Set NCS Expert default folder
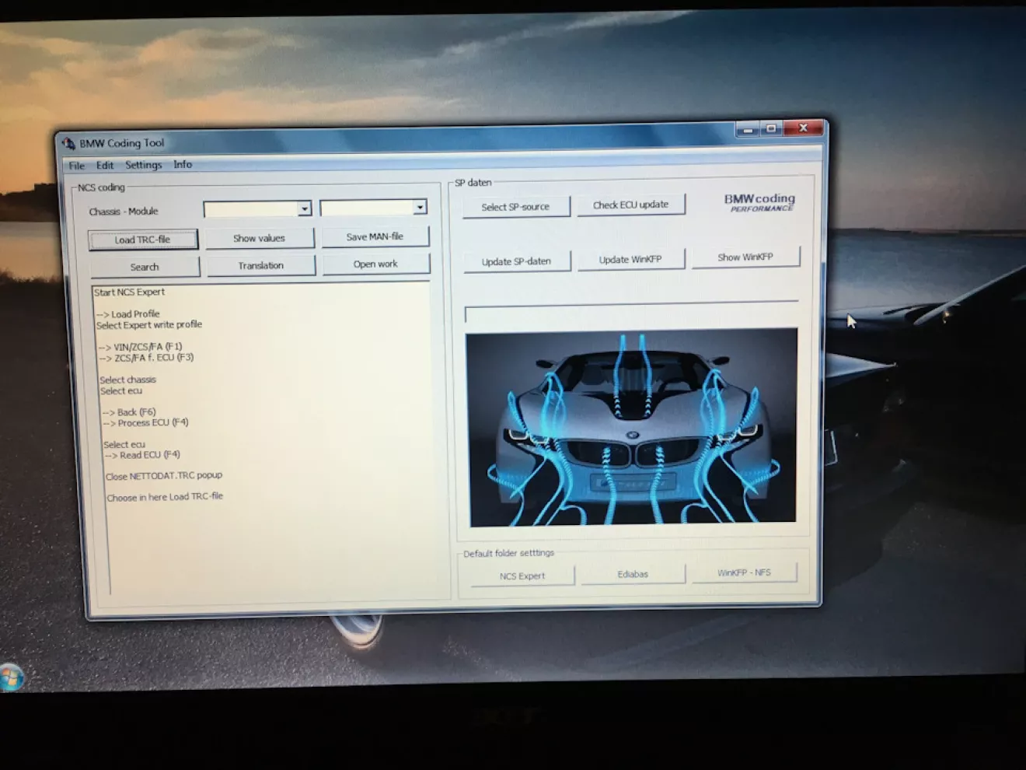This screenshot has width=1026, height=770. tap(522, 576)
